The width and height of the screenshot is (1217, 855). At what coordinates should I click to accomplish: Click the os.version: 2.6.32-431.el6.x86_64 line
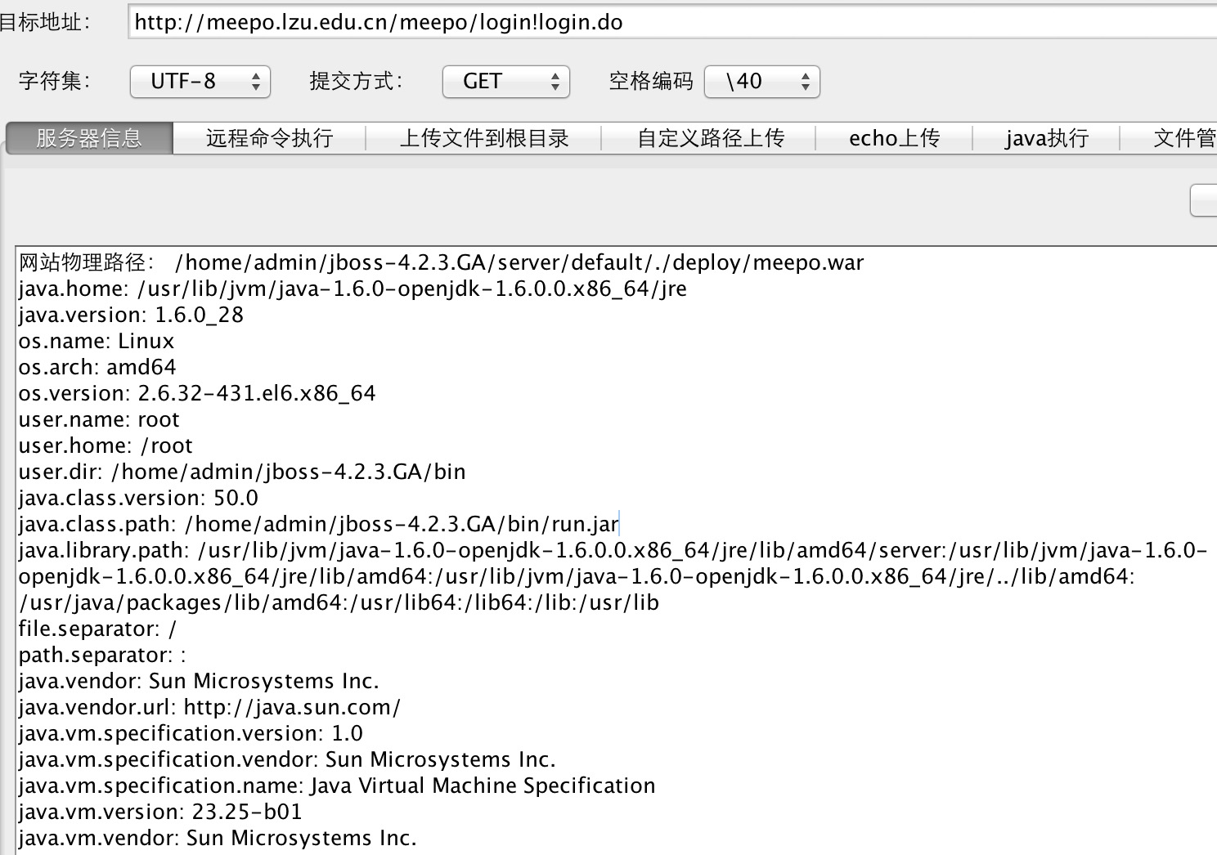tap(197, 393)
